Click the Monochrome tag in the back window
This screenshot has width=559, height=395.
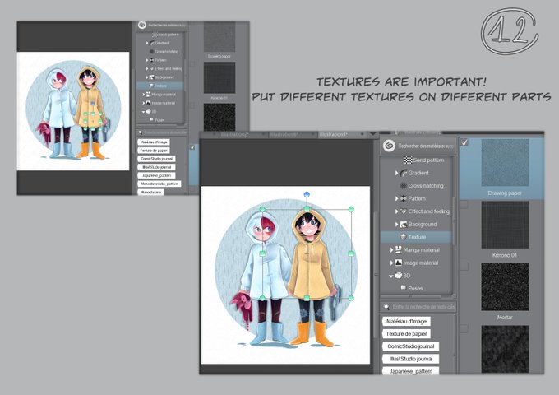click(150, 192)
